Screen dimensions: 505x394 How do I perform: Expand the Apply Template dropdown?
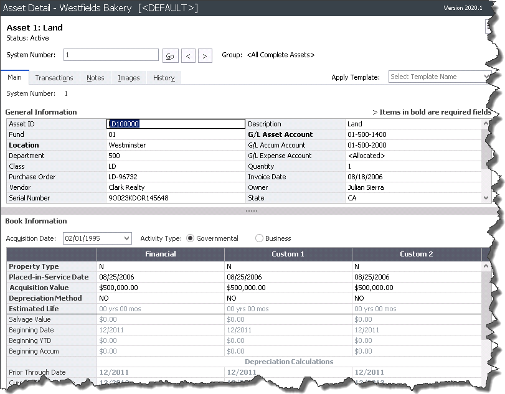click(x=486, y=77)
